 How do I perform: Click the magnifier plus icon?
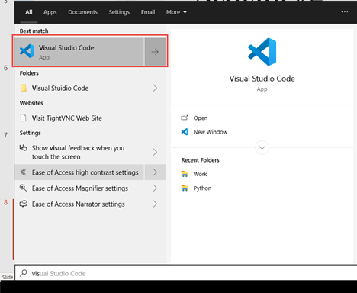click(x=23, y=188)
